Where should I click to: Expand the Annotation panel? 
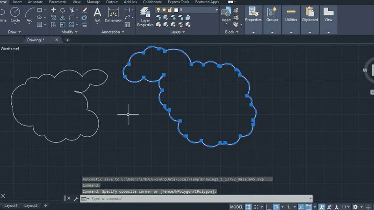pos(113,32)
